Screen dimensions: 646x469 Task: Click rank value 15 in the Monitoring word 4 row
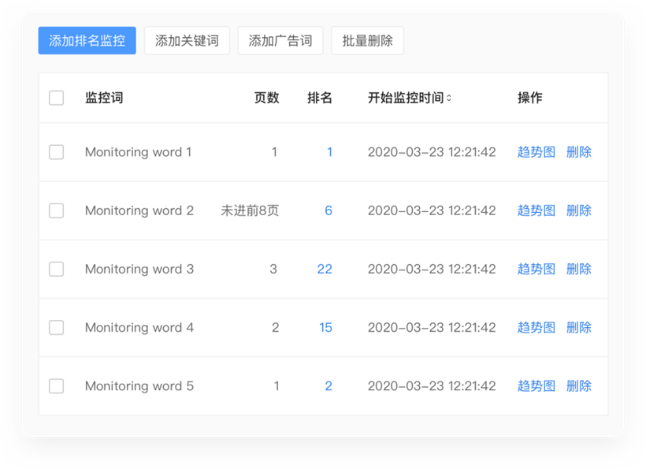click(x=325, y=328)
